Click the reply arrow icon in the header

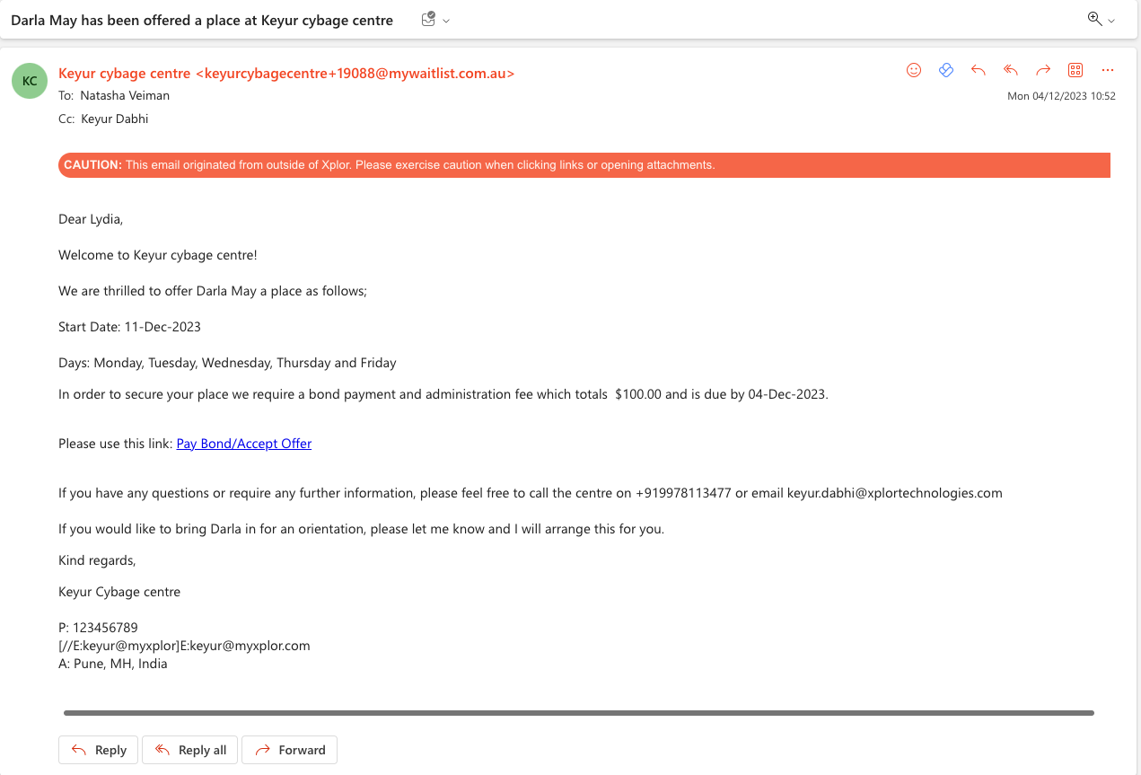[978, 70]
